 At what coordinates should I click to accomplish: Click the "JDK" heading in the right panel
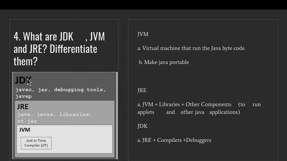tap(143, 126)
